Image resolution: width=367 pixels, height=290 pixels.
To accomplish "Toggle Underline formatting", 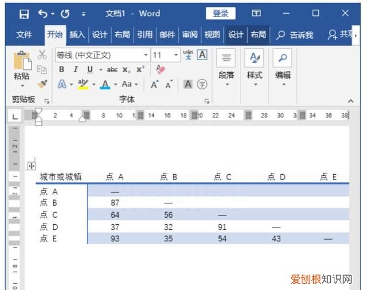I will tap(90, 69).
